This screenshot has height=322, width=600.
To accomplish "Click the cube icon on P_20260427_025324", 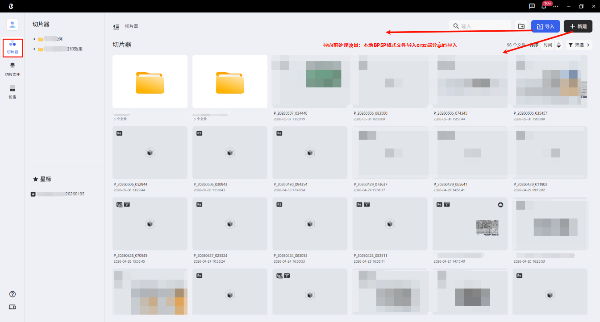I will (x=230, y=224).
